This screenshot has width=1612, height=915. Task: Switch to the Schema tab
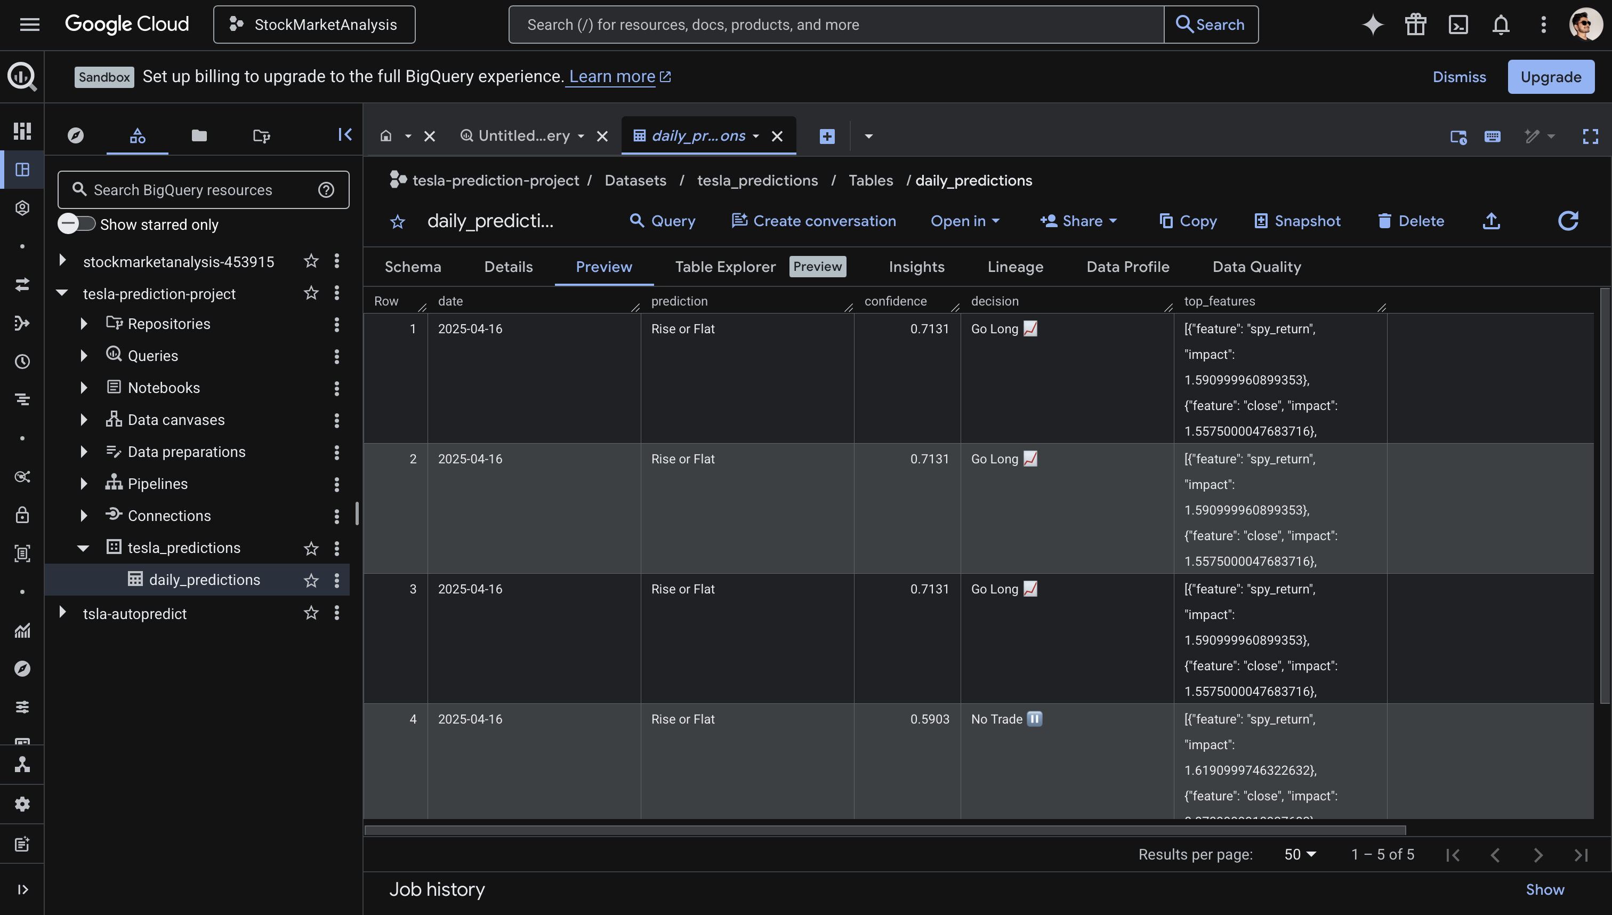(x=413, y=267)
